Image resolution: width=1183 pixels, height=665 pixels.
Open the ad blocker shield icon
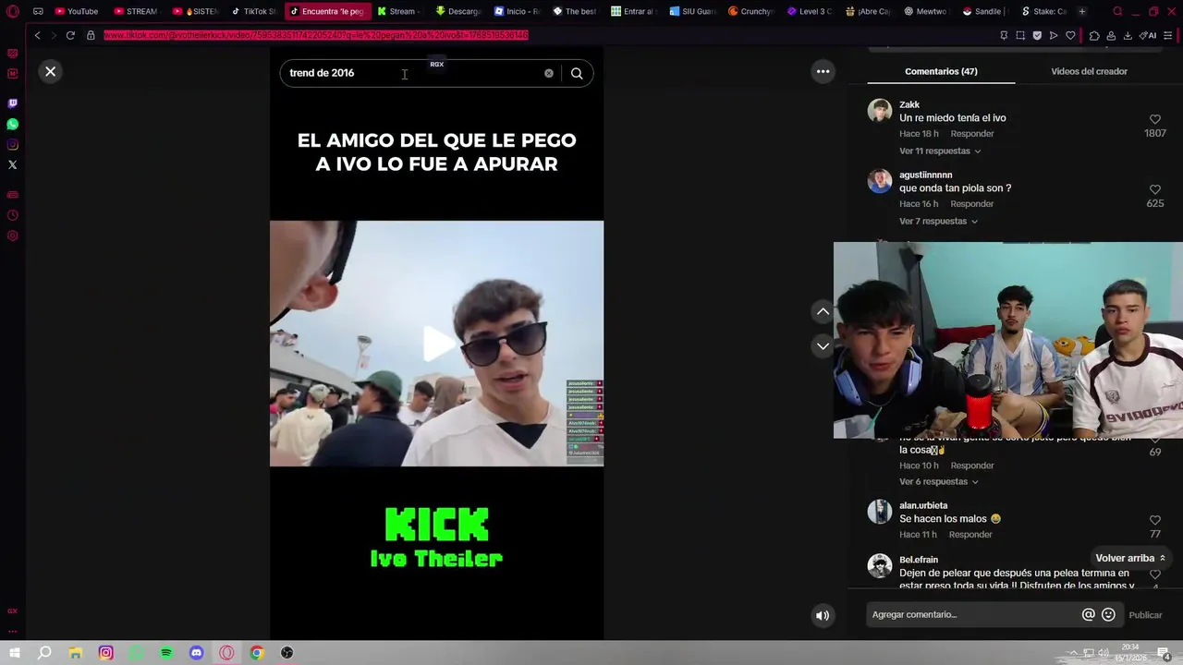[1037, 35]
